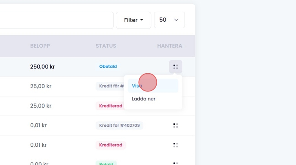Image resolution: width=296 pixels, height=165 pixels.
Task: Click the Krediterad badge in the 25,00 kr row
Action: (110, 106)
